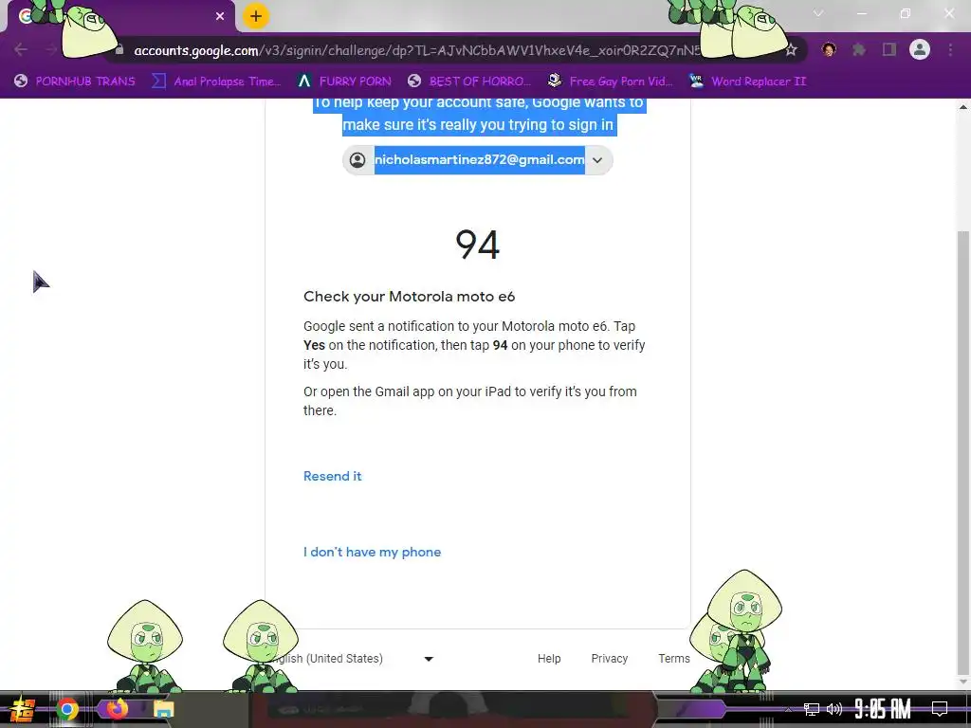Viewport: 971px width, 728px height.
Task: Open the network tray icon
Action: point(812,709)
